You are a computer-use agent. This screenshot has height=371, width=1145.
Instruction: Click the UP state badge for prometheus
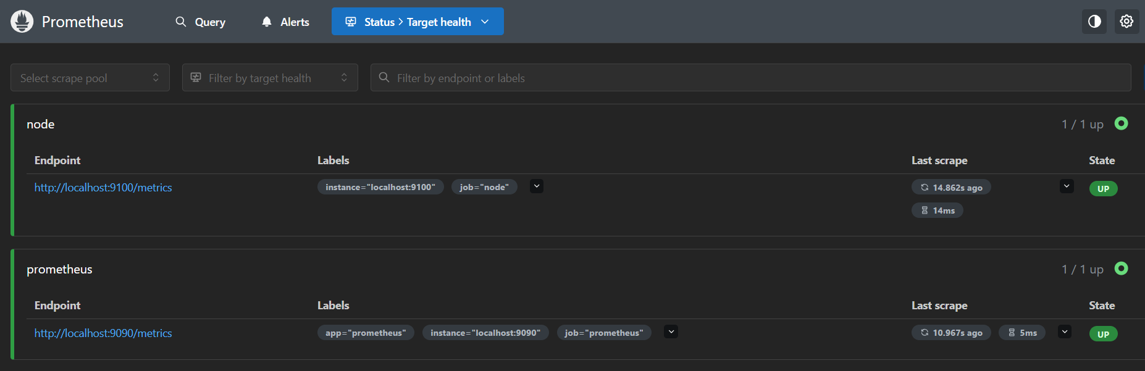[1104, 334]
